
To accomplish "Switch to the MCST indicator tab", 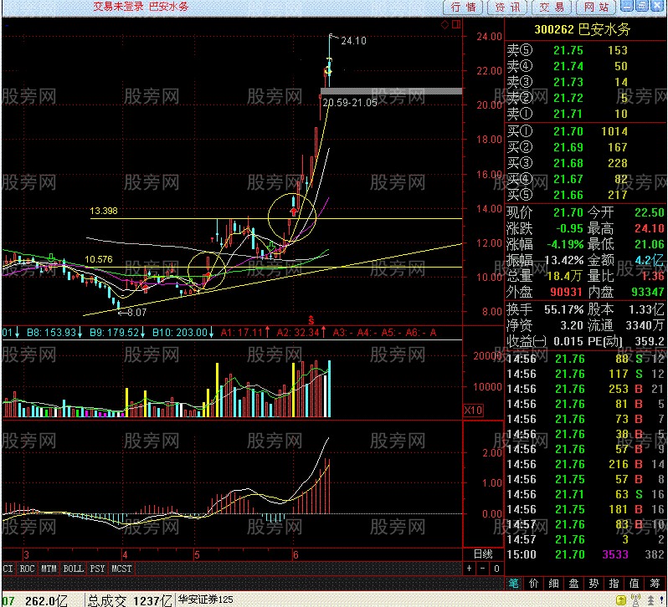I will tap(121, 569).
